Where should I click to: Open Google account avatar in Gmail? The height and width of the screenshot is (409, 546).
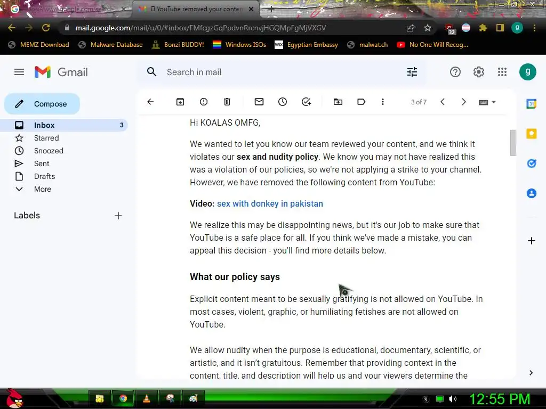pyautogui.click(x=527, y=72)
